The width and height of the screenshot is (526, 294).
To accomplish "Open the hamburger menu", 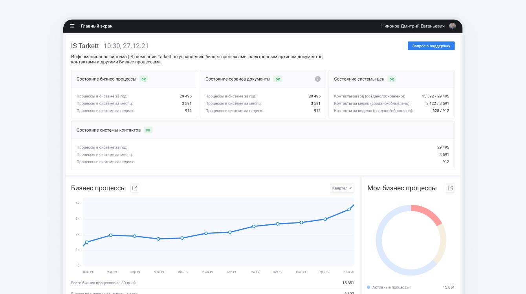I will coord(72,26).
